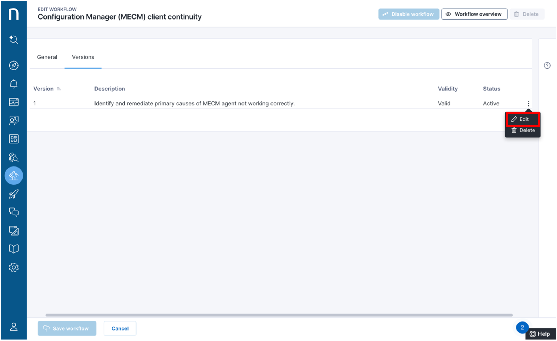557x341 pixels.
Task: Open the knowledge base book icon
Action: [x=14, y=249]
